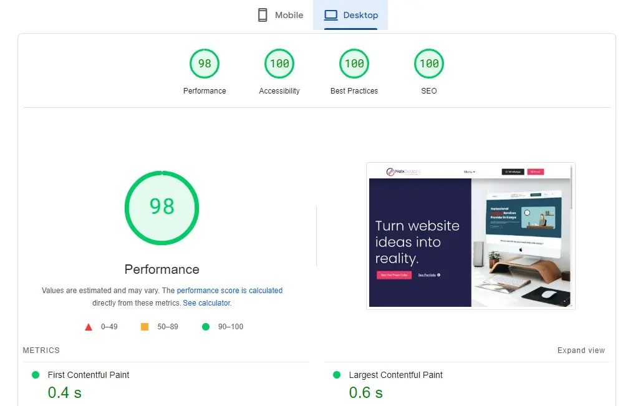633x406 pixels.
Task: Click the website screenshot thumbnail
Action: coord(471,236)
